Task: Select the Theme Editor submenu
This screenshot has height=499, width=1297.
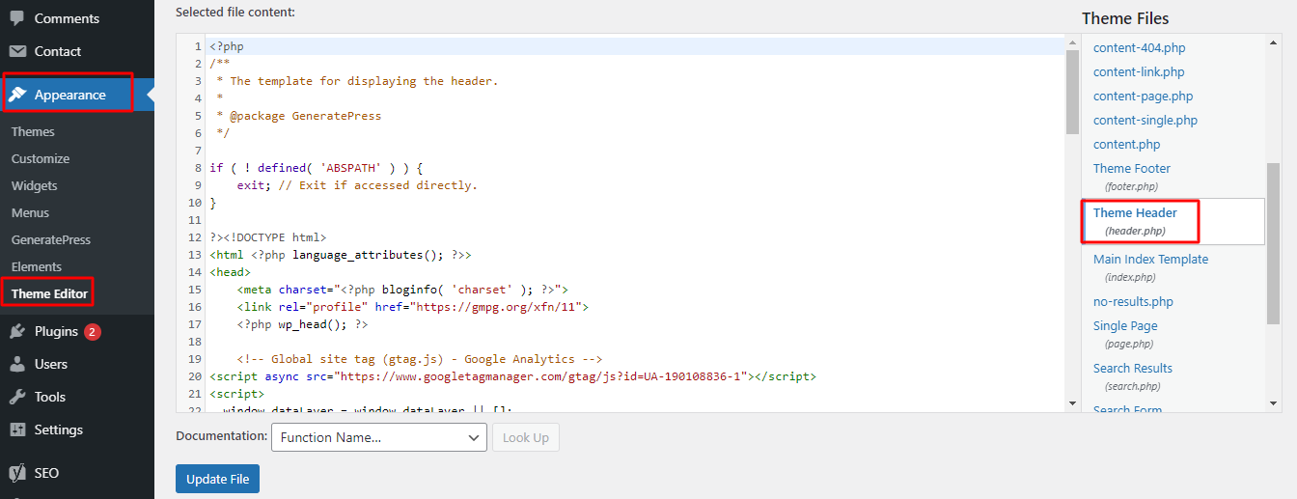Action: [49, 293]
